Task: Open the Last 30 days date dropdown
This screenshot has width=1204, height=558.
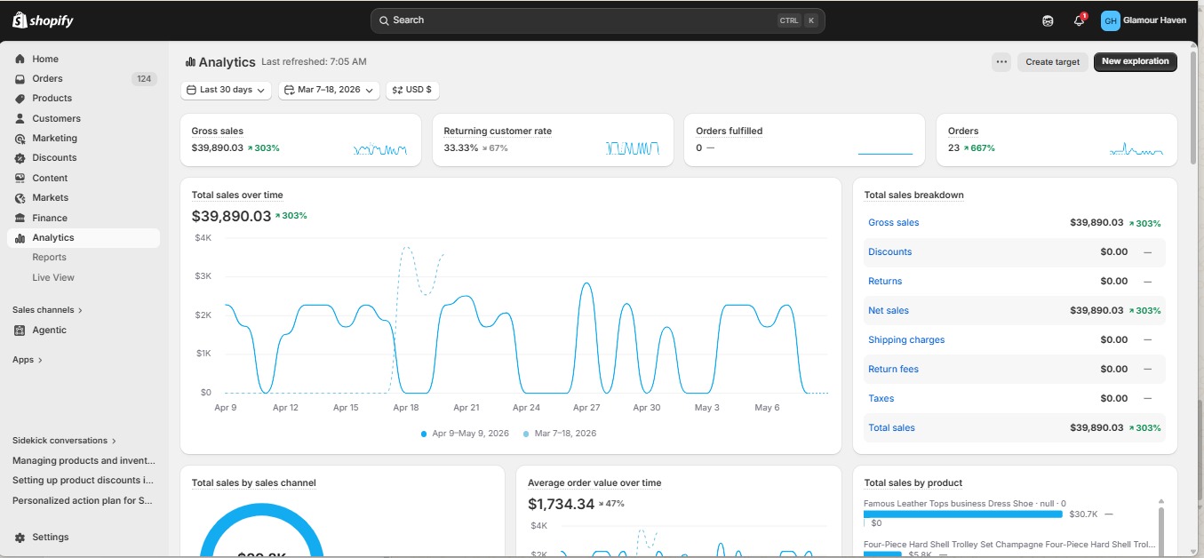Action: point(226,90)
